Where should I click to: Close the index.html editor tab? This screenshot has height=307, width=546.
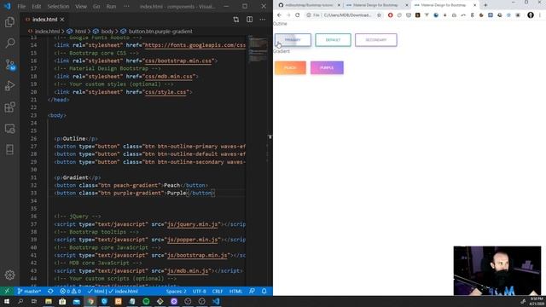coord(62,20)
